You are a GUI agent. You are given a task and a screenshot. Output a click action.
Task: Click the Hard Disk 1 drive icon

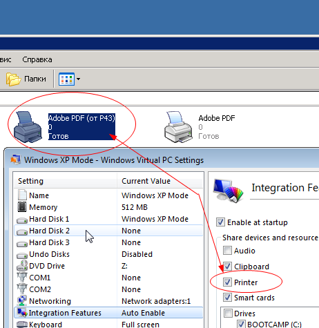22,220
